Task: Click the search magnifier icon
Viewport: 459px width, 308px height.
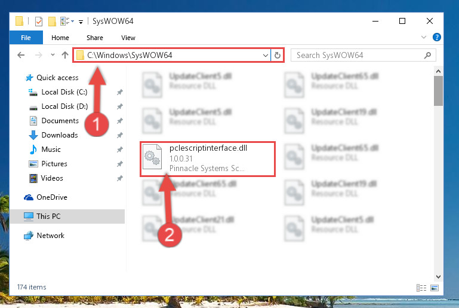Action: 427,55
